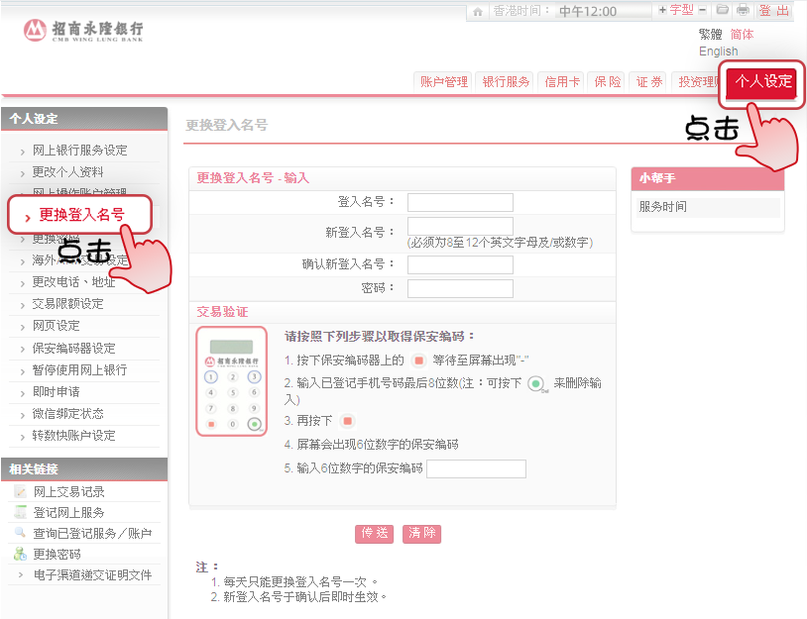Increase font size with plus icon

point(662,10)
